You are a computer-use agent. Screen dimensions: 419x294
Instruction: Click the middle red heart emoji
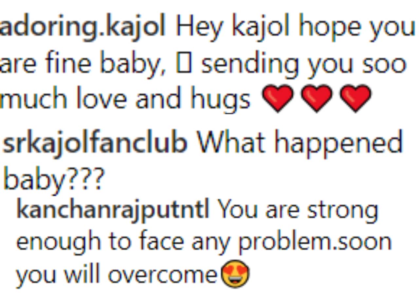317,98
